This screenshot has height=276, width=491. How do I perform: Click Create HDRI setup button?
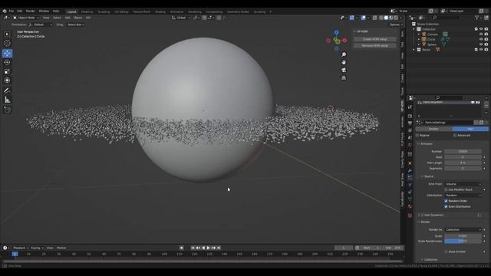(x=374, y=39)
